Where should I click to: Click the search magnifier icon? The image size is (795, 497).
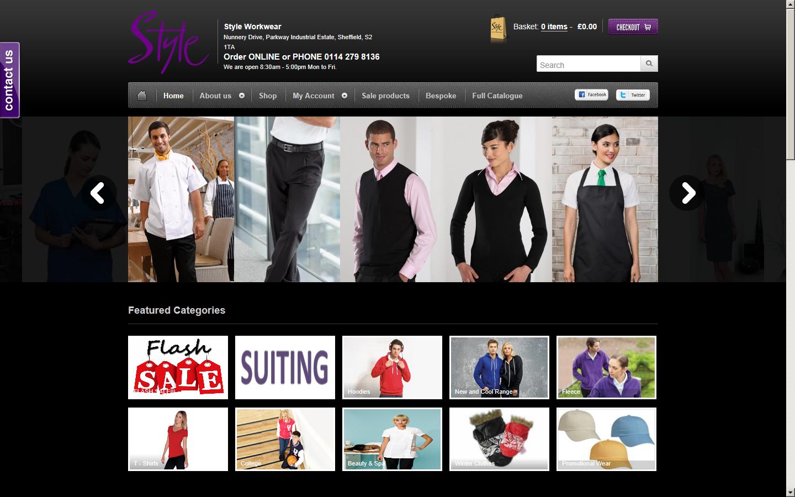click(x=649, y=64)
